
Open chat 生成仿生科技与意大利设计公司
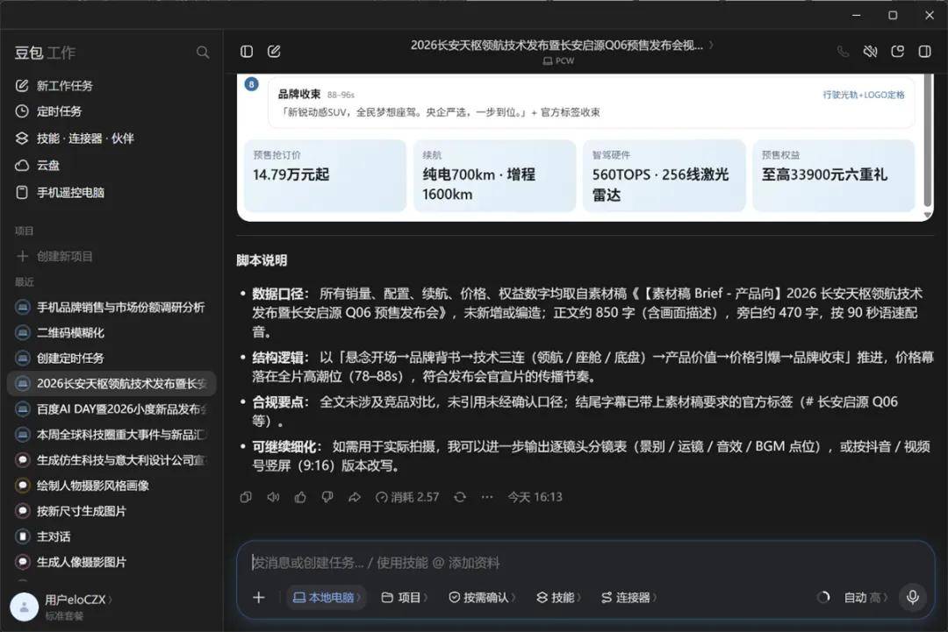click(111, 460)
